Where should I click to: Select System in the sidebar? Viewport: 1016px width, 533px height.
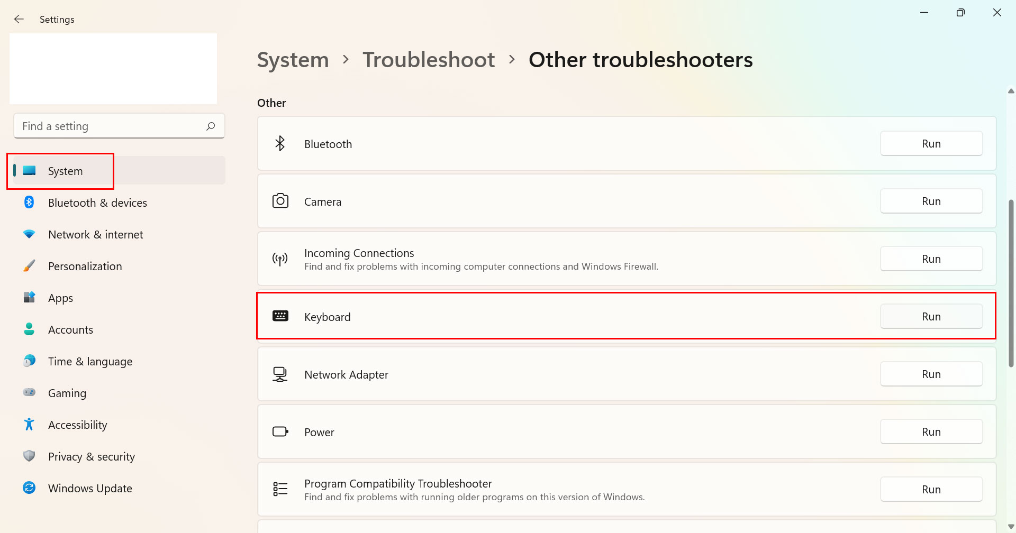click(65, 171)
